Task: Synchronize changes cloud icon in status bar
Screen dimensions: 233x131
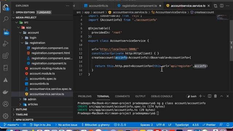Action: (24, 125)
